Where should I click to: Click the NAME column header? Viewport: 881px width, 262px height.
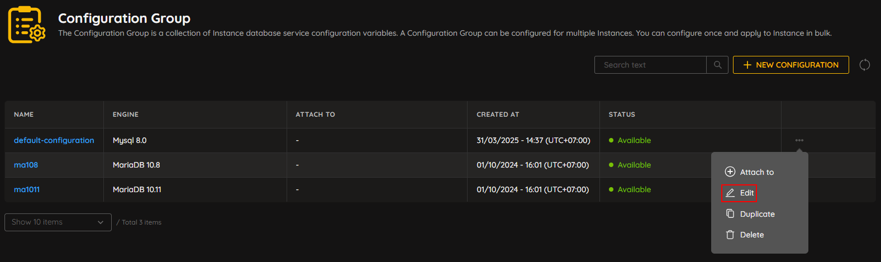tap(24, 115)
